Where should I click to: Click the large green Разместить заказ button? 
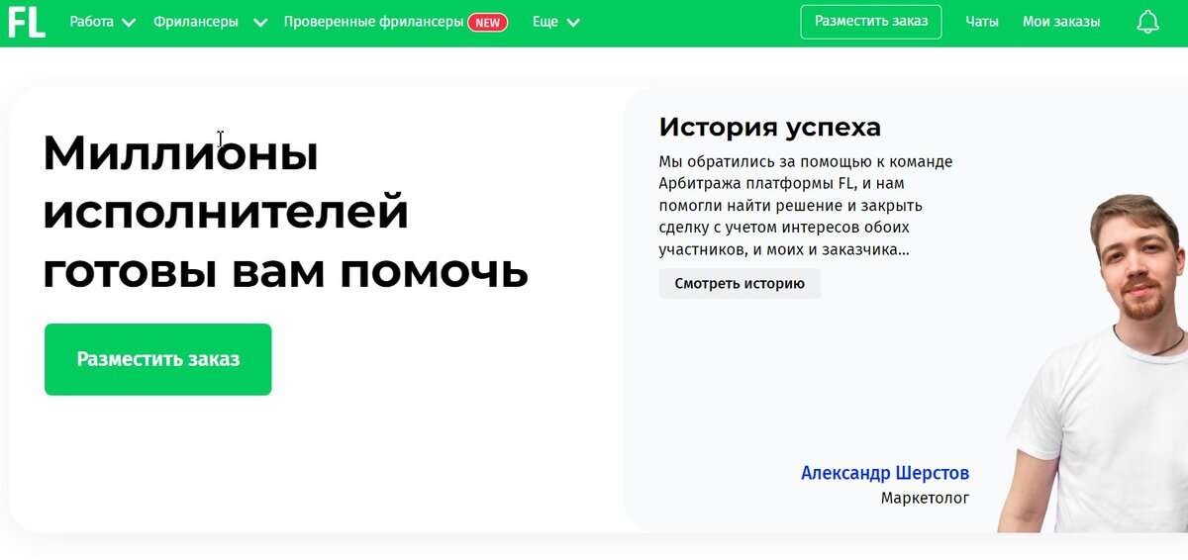[158, 359]
